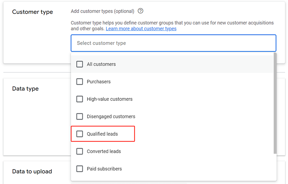Mark the Converted leads checkbox
Image resolution: width=288 pixels, height=184 pixels.
[80, 151]
